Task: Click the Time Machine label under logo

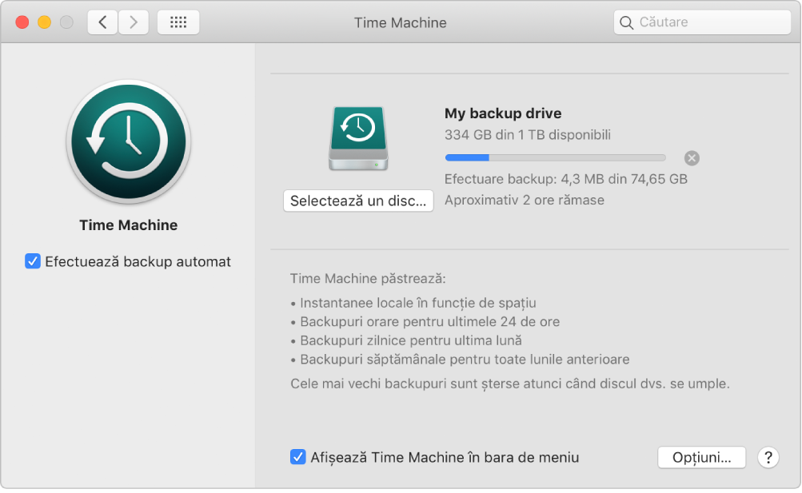Action: 129,225
